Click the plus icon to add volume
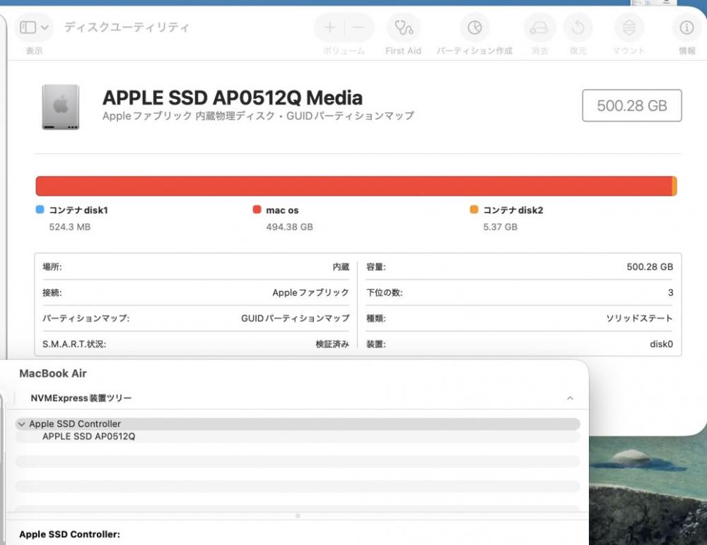Viewport: 707px width, 545px height. 330,28
